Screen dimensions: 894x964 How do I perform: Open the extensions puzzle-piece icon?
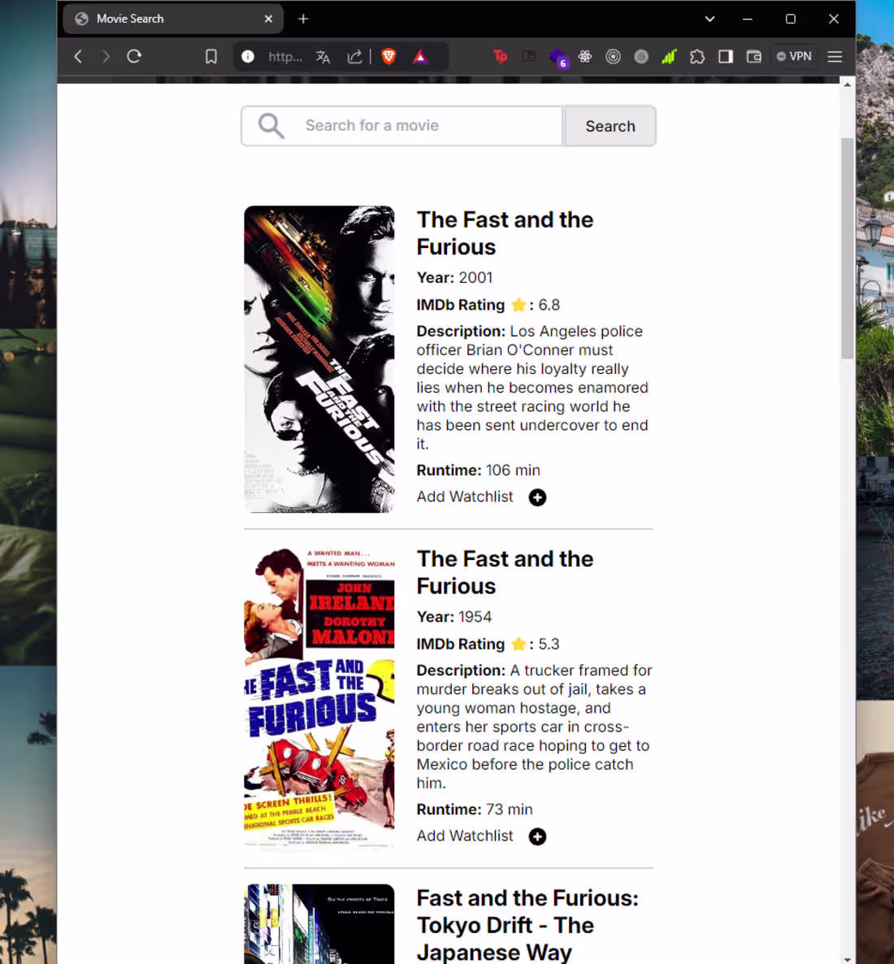click(697, 56)
